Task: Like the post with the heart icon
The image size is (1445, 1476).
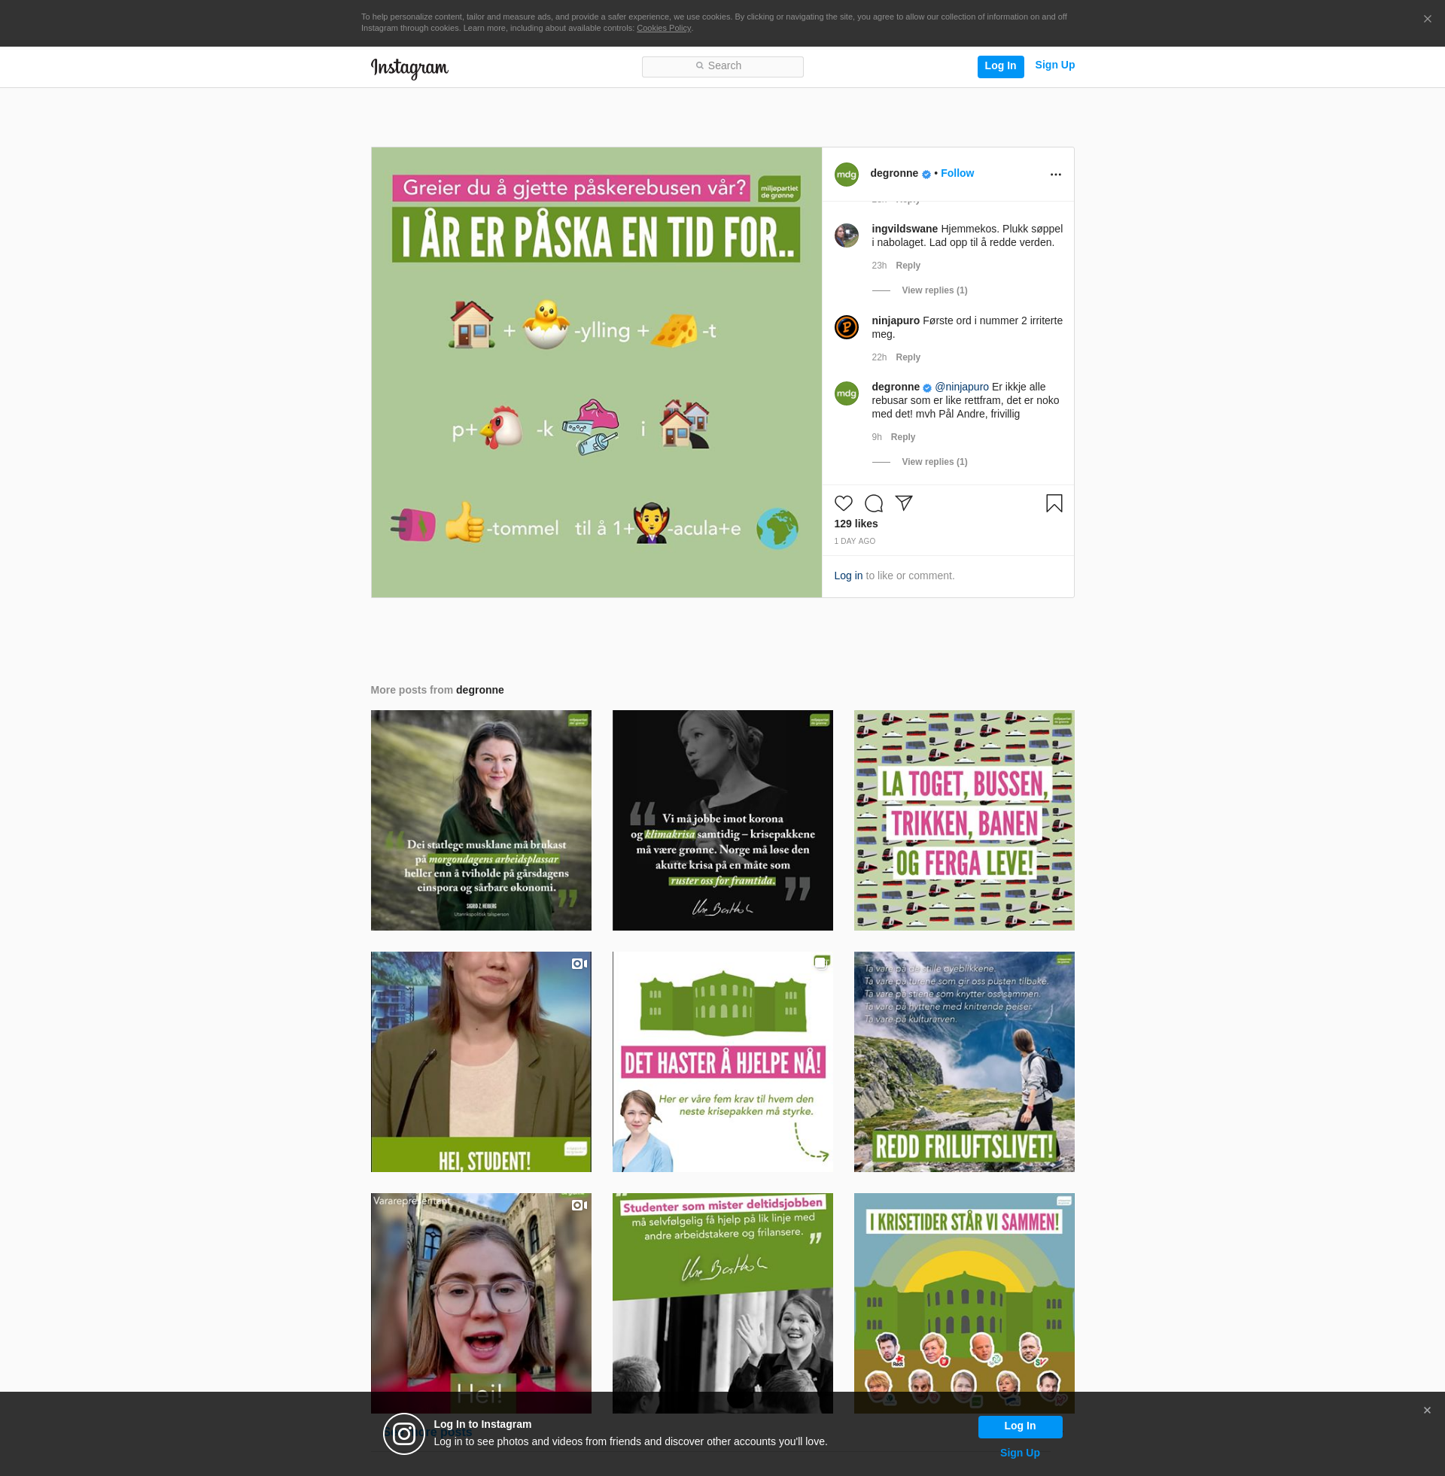Action: coord(843,503)
